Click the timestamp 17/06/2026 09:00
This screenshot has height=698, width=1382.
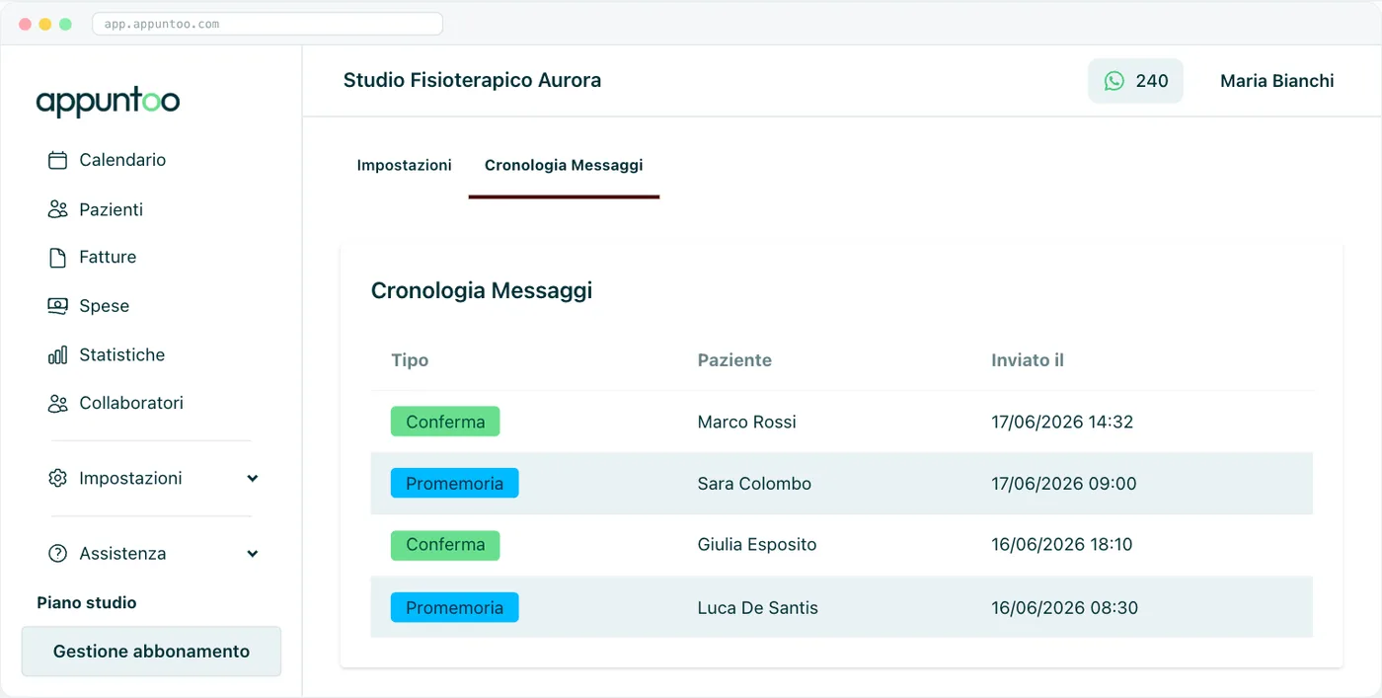pyautogui.click(x=1064, y=484)
